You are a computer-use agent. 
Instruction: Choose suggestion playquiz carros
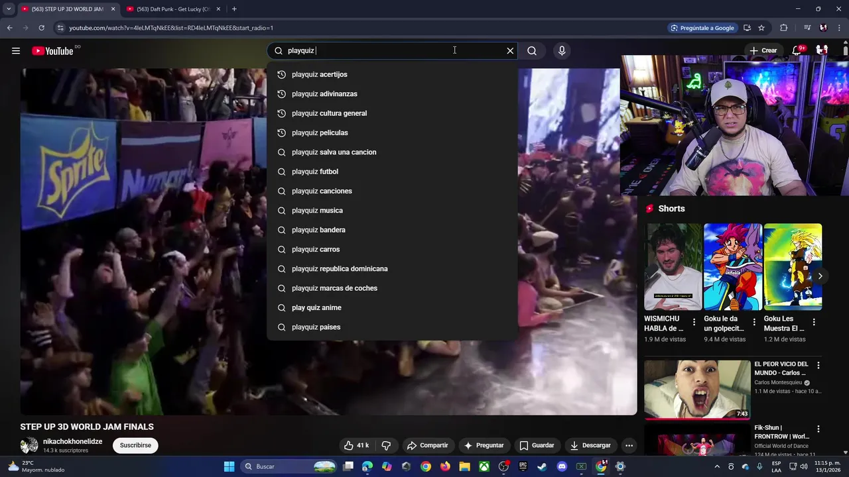[392, 249]
